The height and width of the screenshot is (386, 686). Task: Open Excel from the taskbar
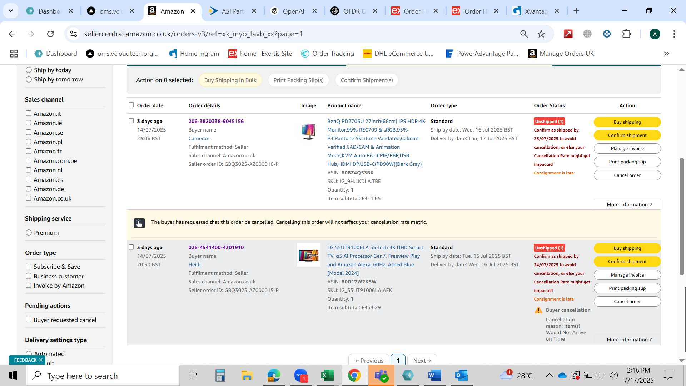click(327, 376)
